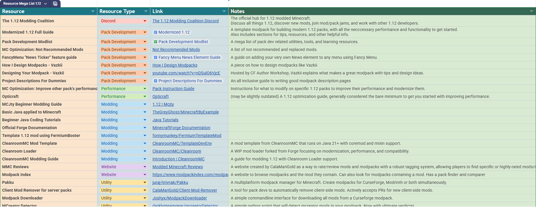
Task: Open the Discord type dropdown for The 1.12 Modding Coalition
Action: coord(145,21)
